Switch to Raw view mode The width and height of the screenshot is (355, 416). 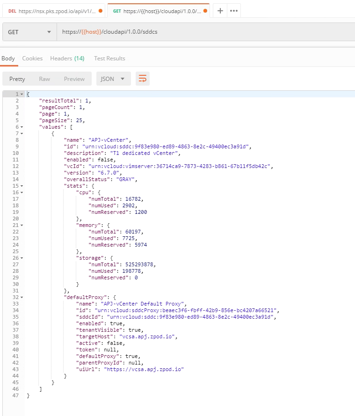pos(44,79)
